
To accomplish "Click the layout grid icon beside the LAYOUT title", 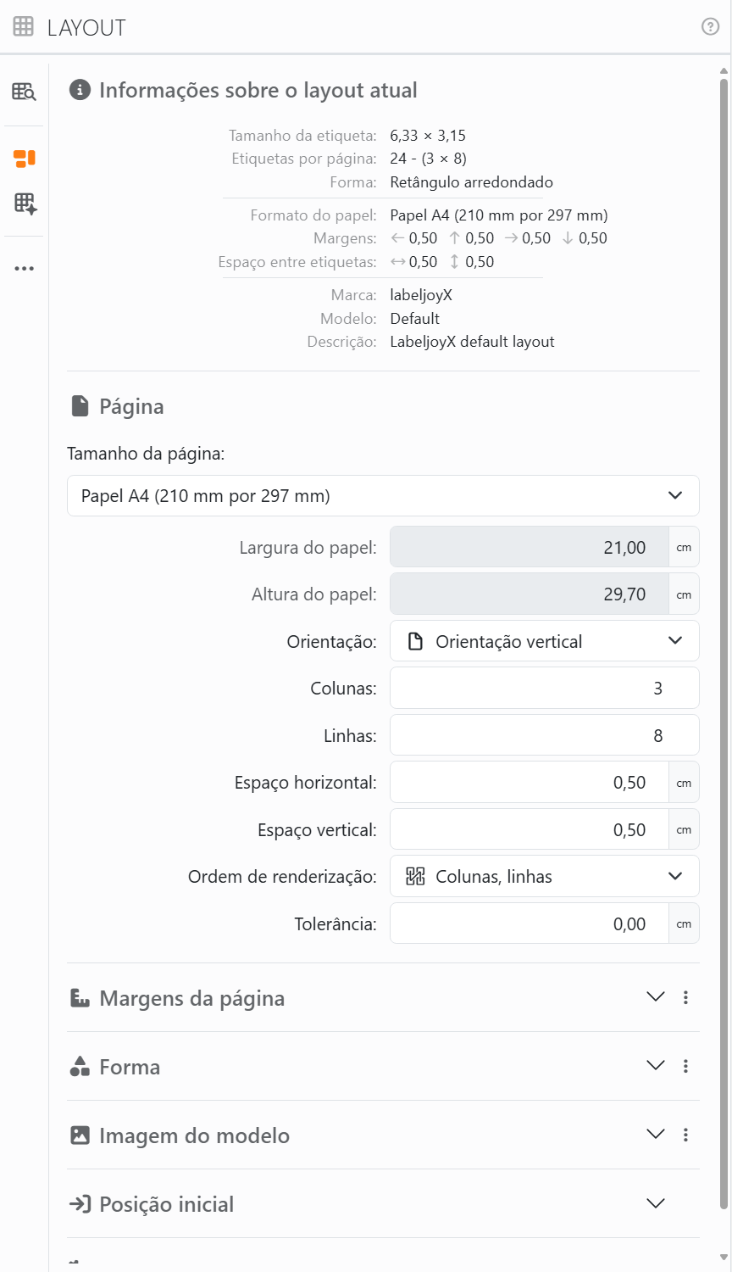I will (x=24, y=27).
